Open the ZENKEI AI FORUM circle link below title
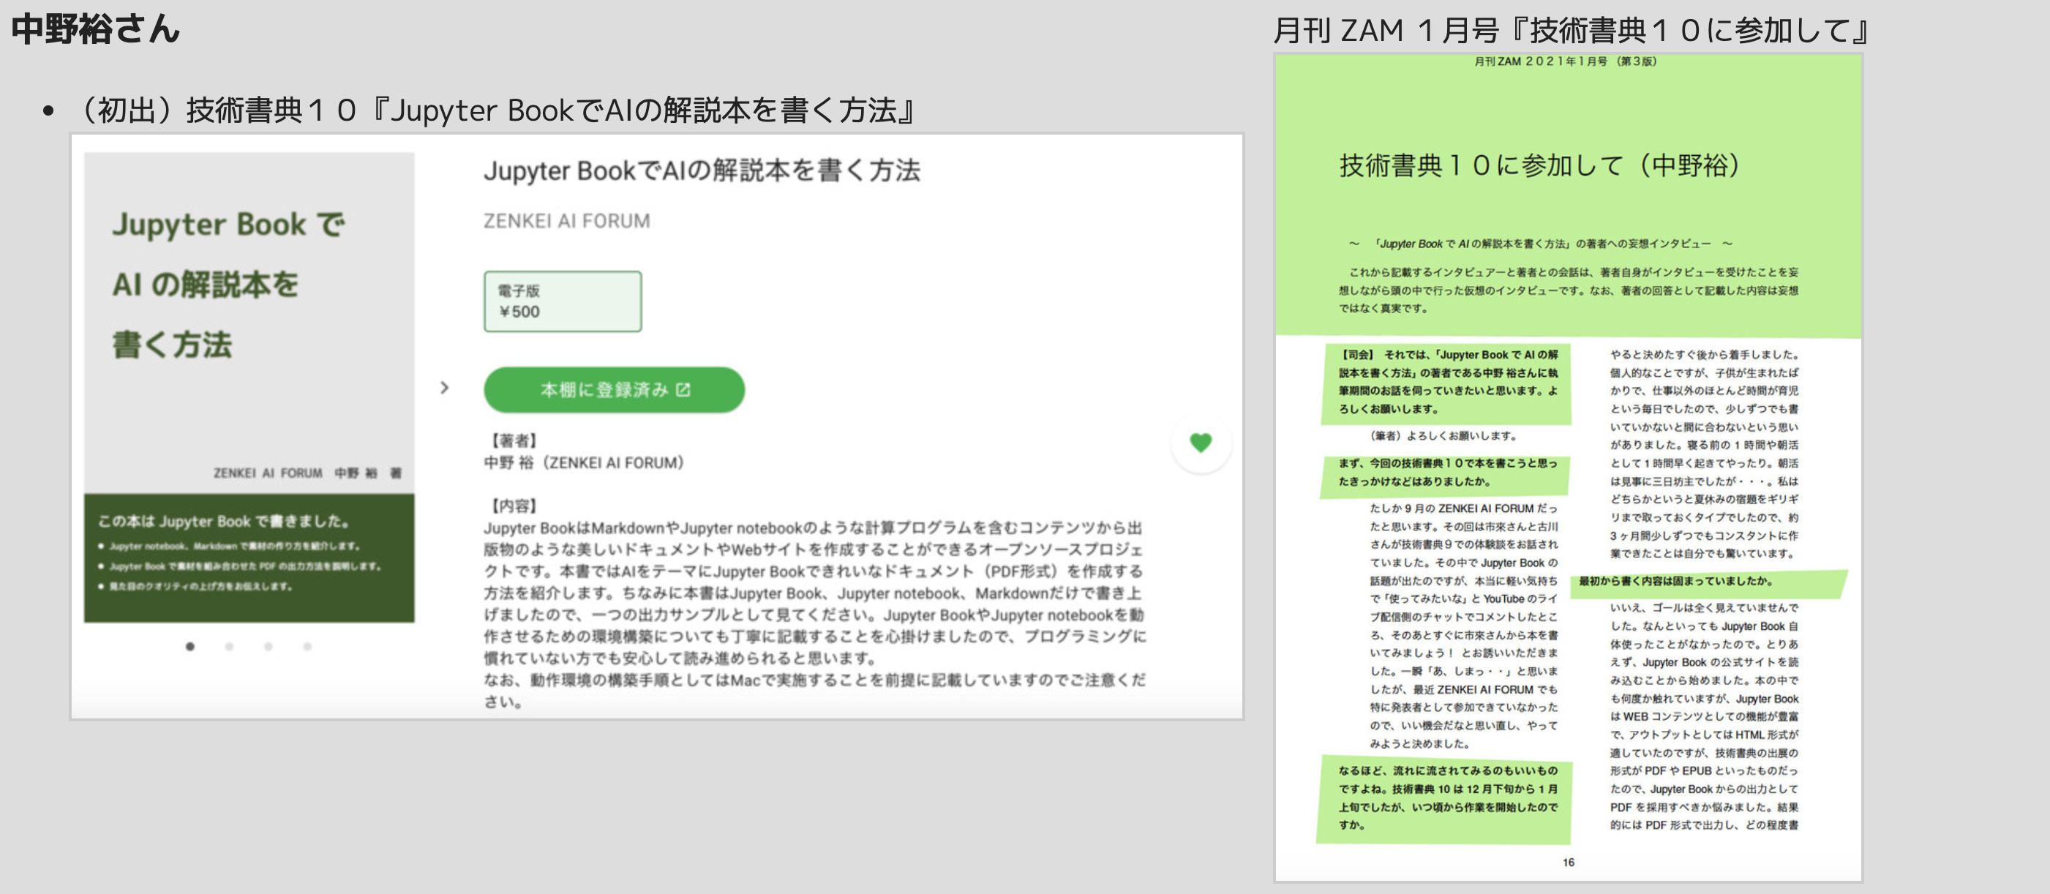The width and height of the screenshot is (2050, 894). [x=566, y=220]
